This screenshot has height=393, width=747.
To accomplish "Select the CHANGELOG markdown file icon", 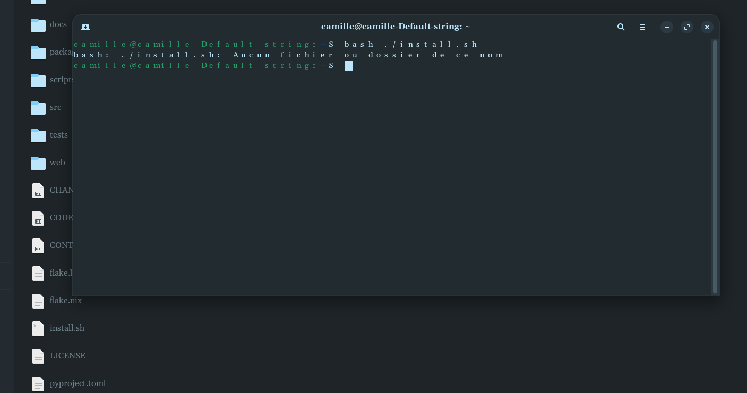I will click(x=38, y=190).
